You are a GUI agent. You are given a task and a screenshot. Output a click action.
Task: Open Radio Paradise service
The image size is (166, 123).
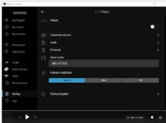click(16, 69)
